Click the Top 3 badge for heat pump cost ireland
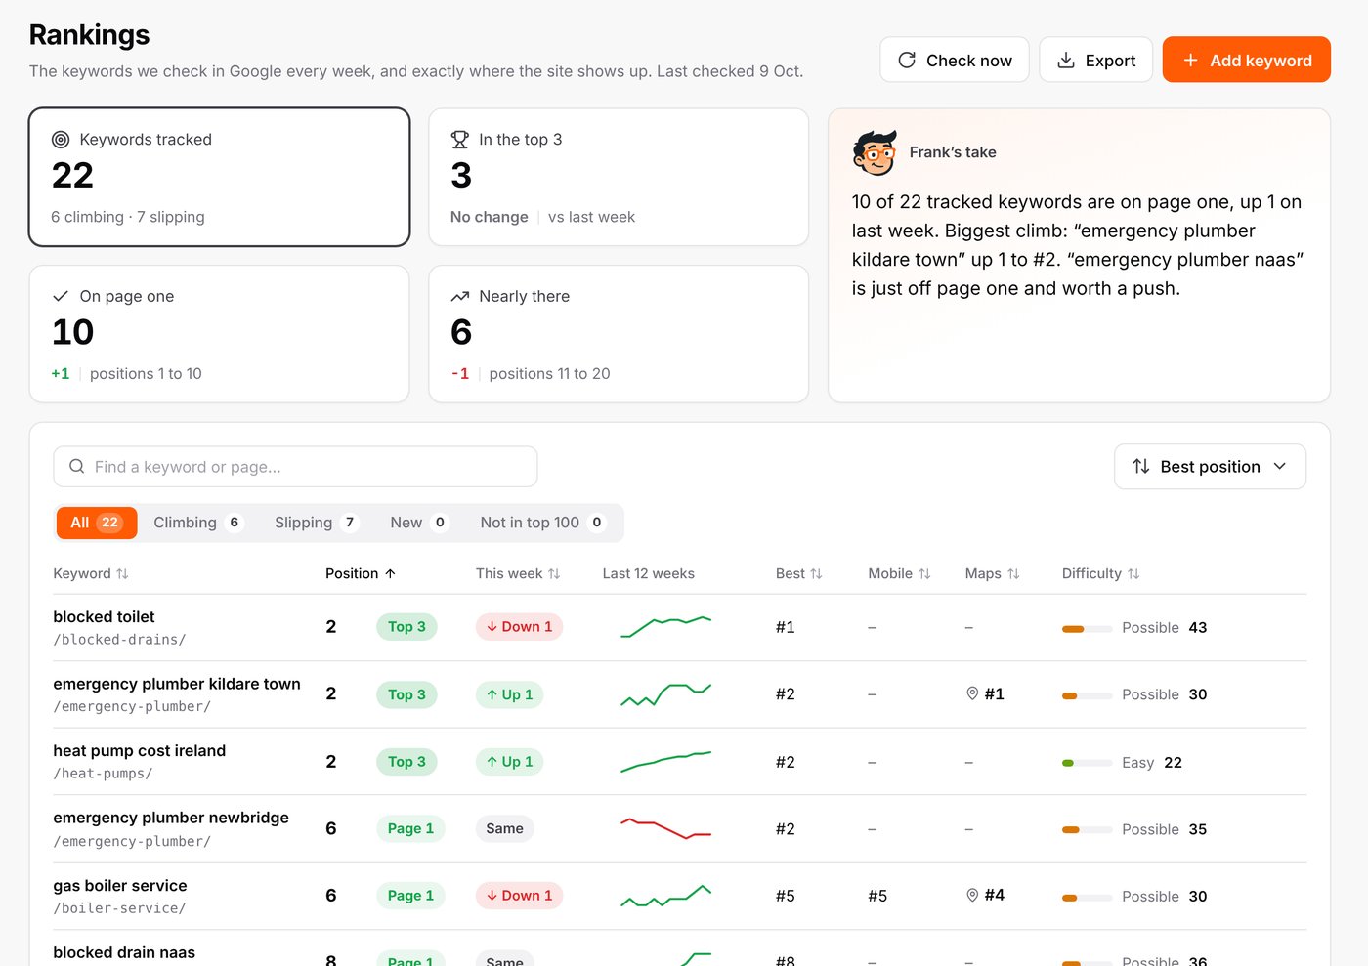Viewport: 1368px width, 966px height. point(406,762)
